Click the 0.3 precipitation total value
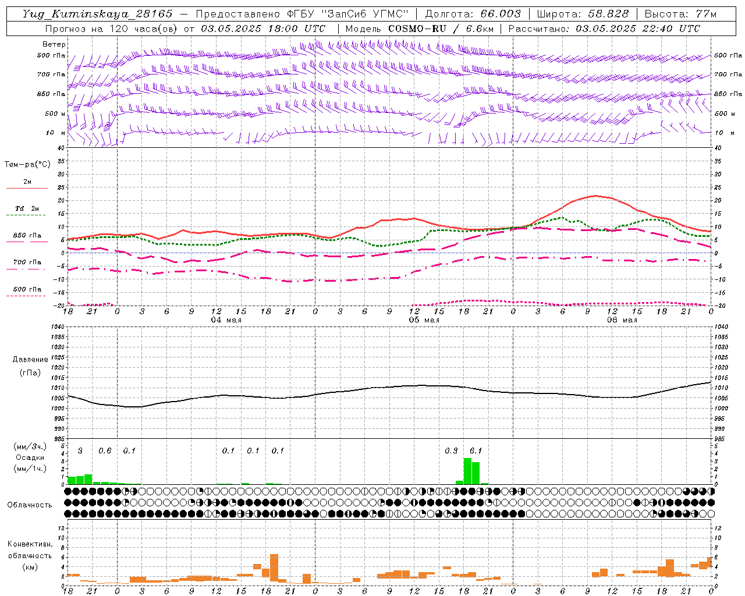Image resolution: width=745 pixels, height=596 pixels. 451,450
